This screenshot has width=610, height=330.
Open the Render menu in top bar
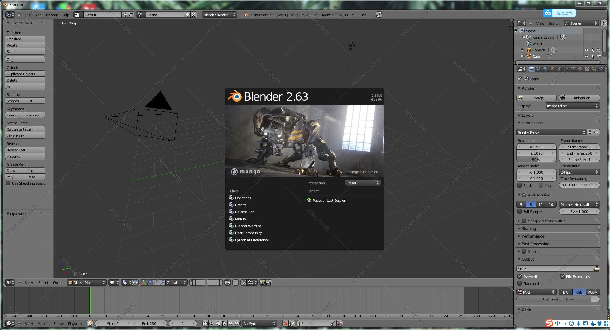tap(51, 15)
